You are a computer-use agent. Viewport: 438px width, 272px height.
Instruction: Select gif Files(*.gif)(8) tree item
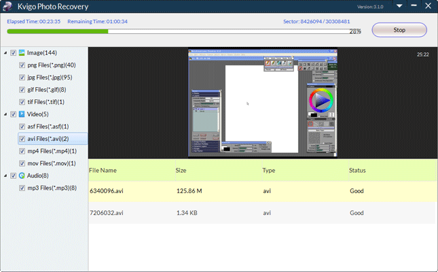[x=47, y=90]
